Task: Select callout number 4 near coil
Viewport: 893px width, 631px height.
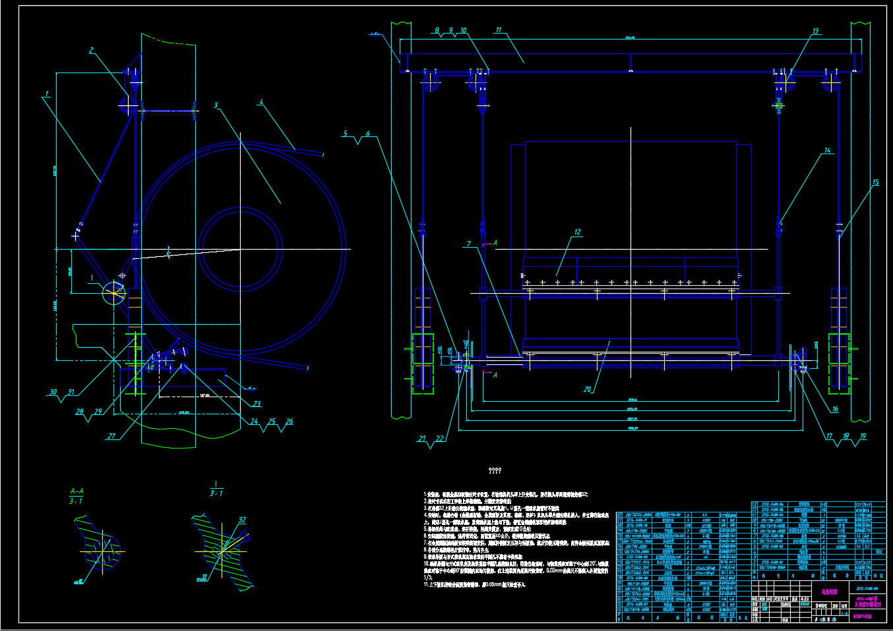Action: click(x=261, y=102)
